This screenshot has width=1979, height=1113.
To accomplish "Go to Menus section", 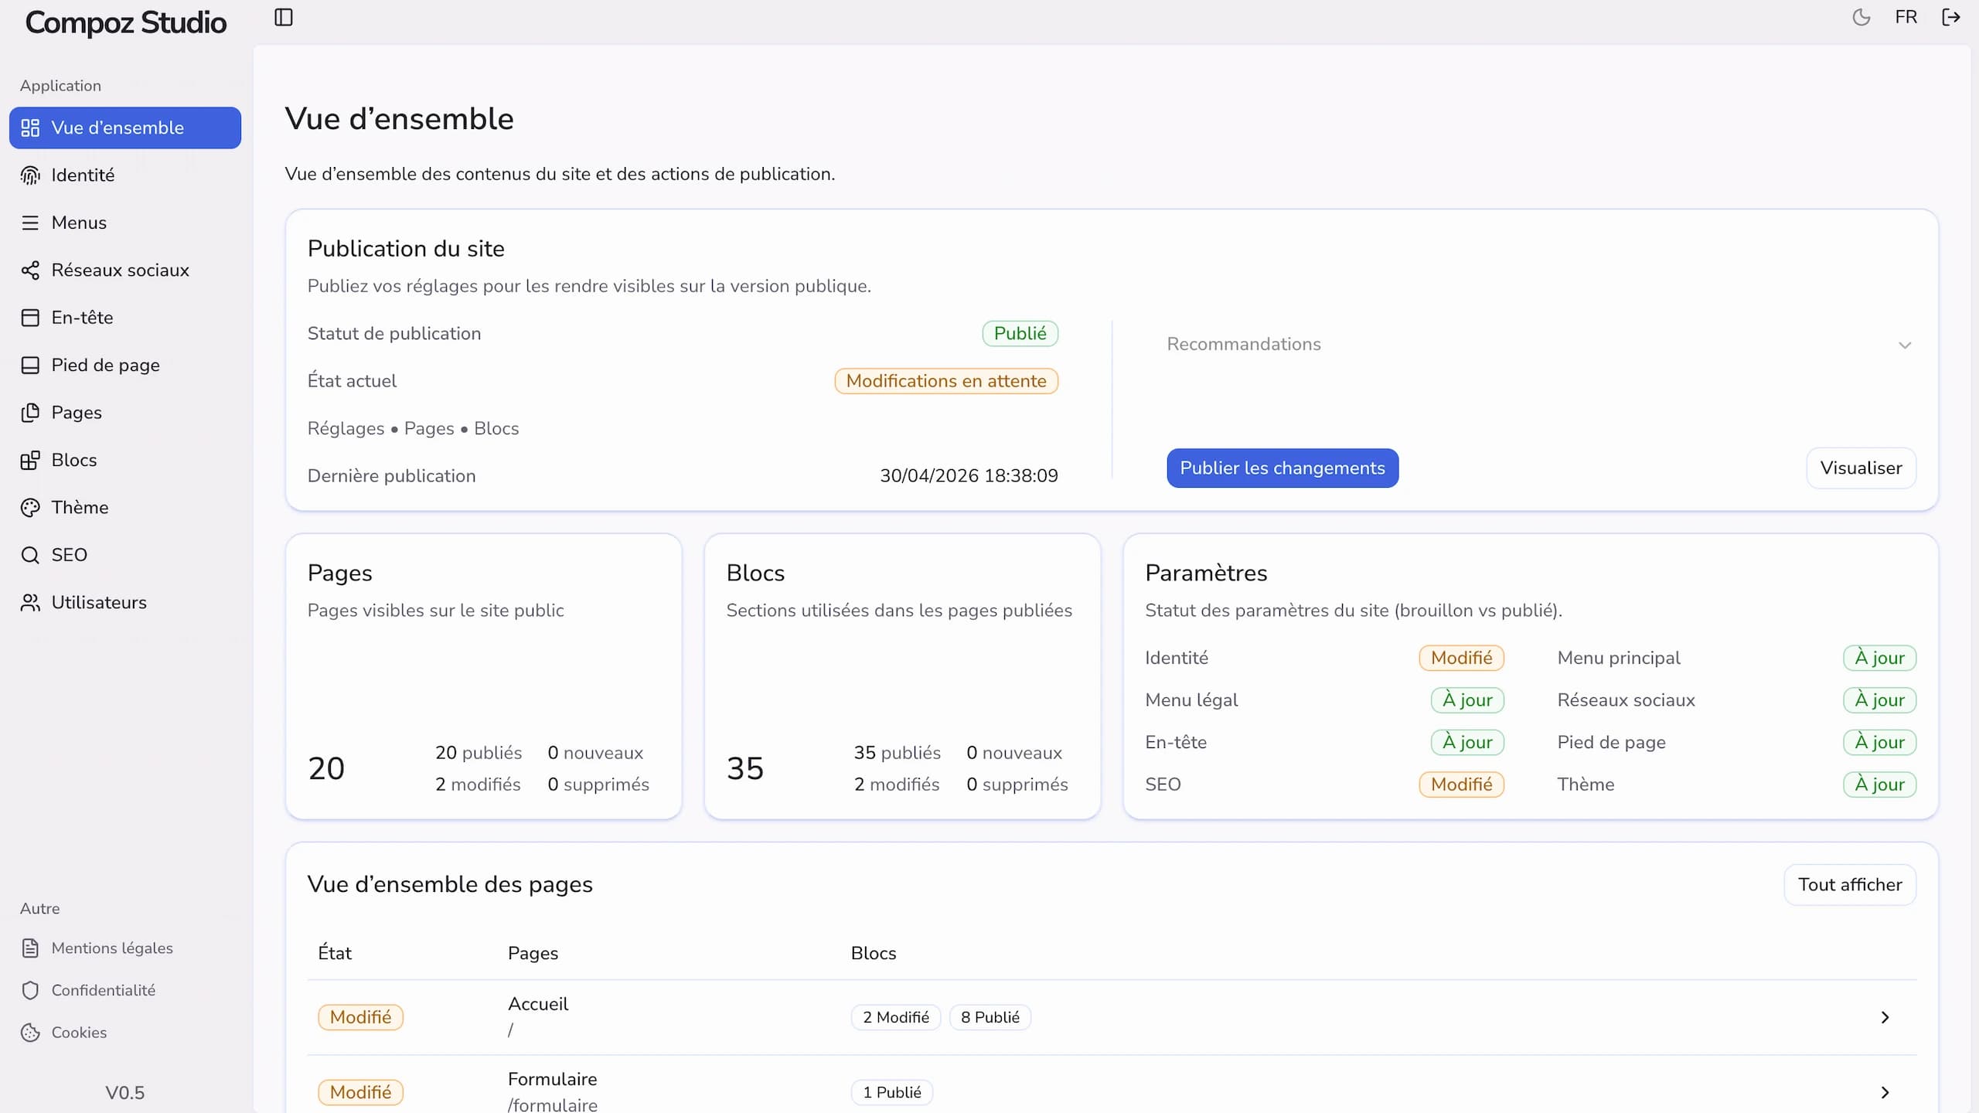I will coord(125,223).
